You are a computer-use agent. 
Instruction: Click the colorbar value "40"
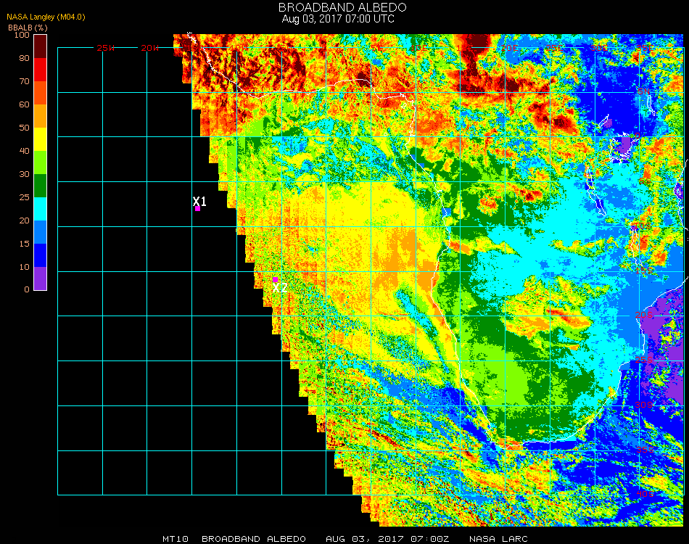tap(24, 151)
